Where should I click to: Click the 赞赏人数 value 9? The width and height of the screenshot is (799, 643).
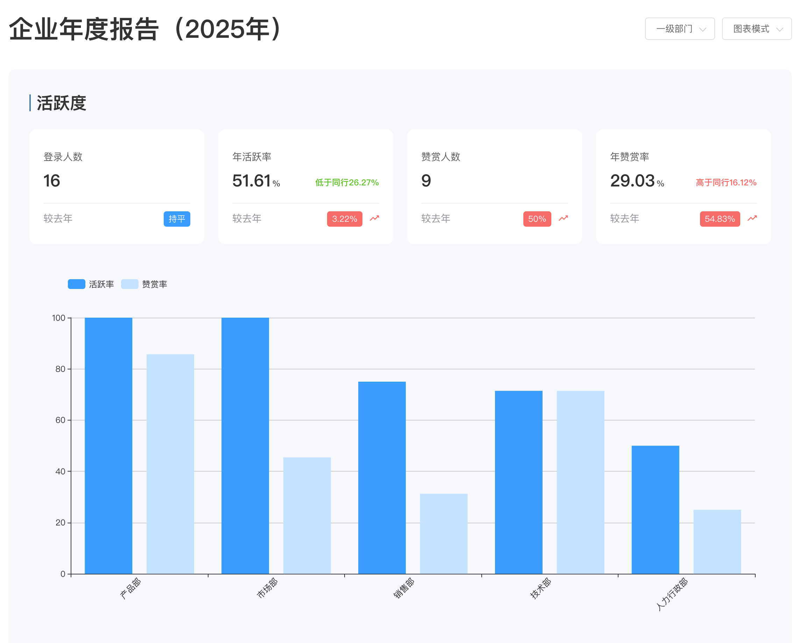[x=426, y=181]
